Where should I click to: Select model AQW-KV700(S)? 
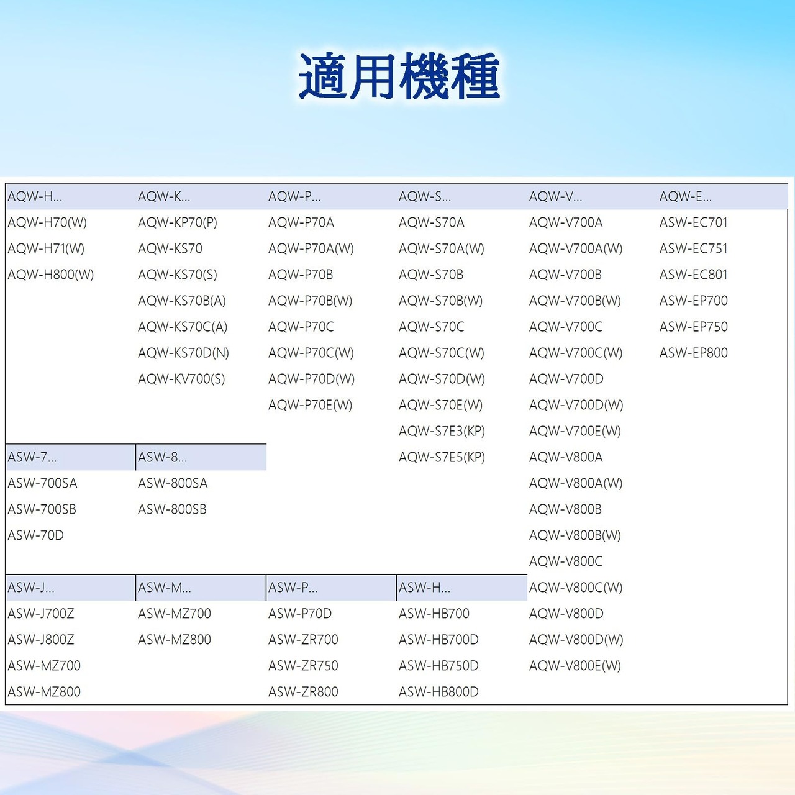tap(182, 379)
